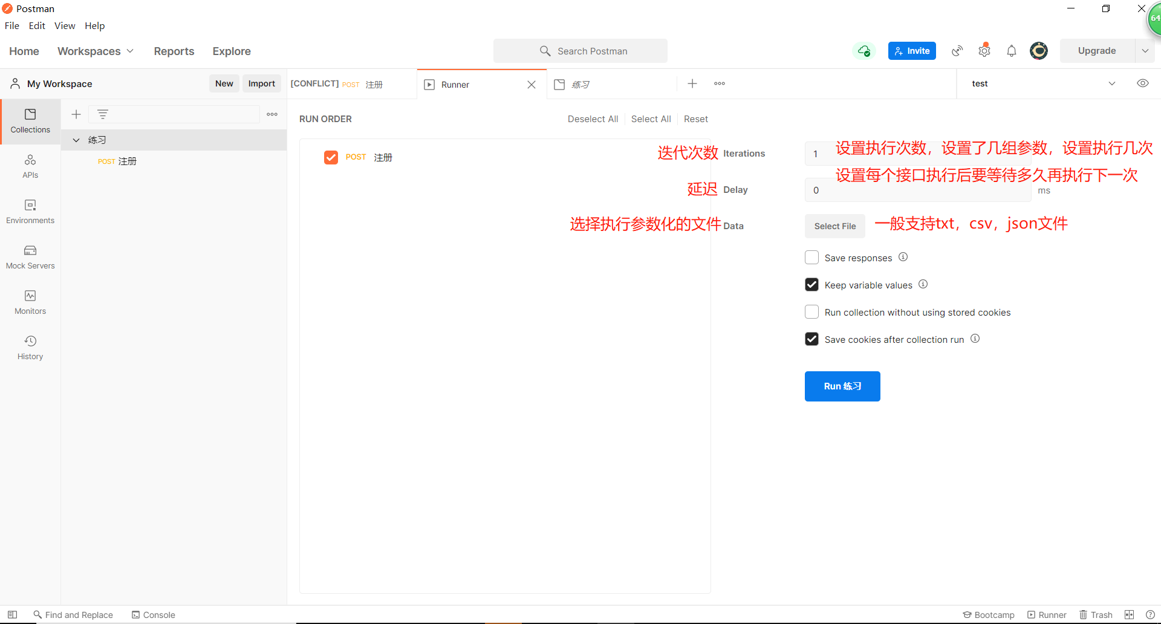Open the History sidebar panel
The image size is (1161, 624).
(x=30, y=348)
